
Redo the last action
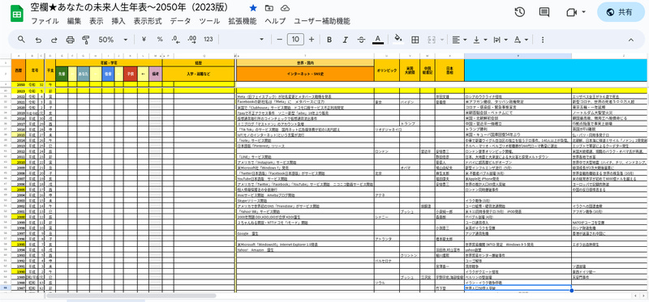(54, 40)
